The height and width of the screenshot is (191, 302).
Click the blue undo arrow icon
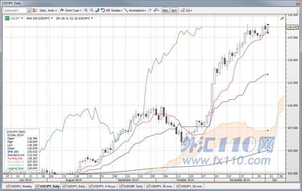103,10
